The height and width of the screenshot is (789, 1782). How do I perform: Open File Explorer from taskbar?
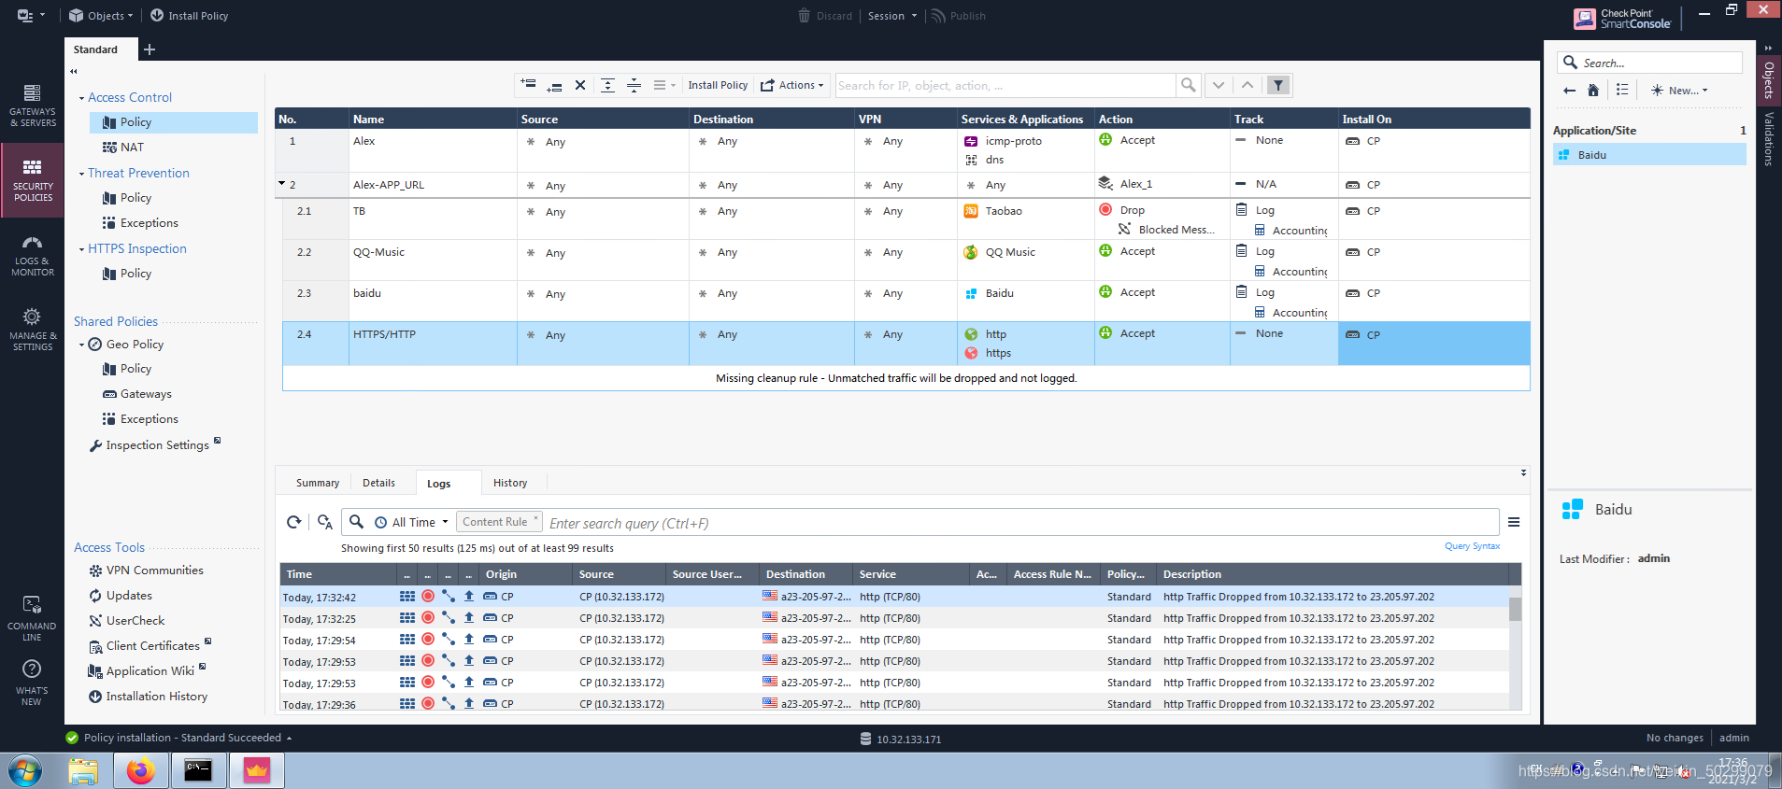(83, 771)
